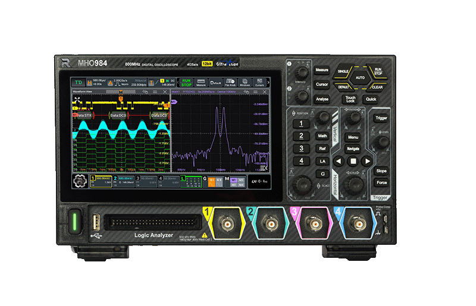This screenshot has width=476, height=306.
Task: Select the purple M1 math tile
Action: pos(233,180)
